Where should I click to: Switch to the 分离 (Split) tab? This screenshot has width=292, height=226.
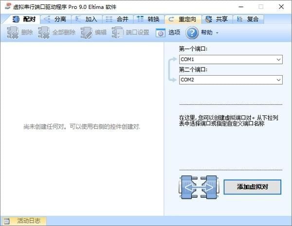click(55, 19)
